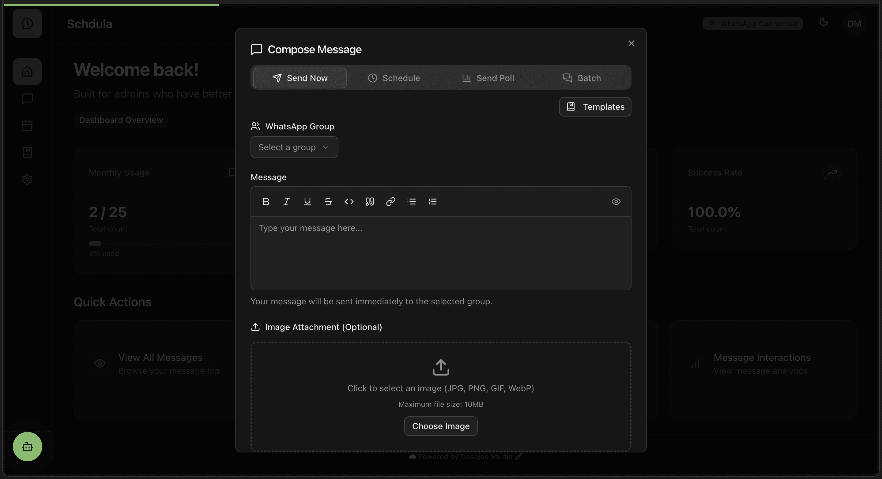Open Settings from the left sidebar
Screen dimensions: 882x479
point(27,179)
